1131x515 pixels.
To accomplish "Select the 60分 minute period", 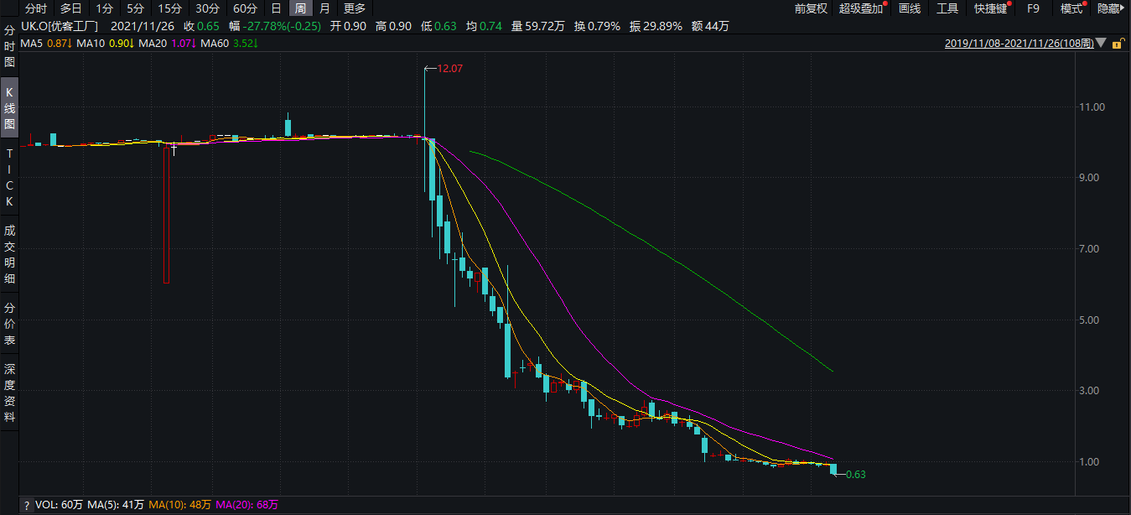I will 245,8.
